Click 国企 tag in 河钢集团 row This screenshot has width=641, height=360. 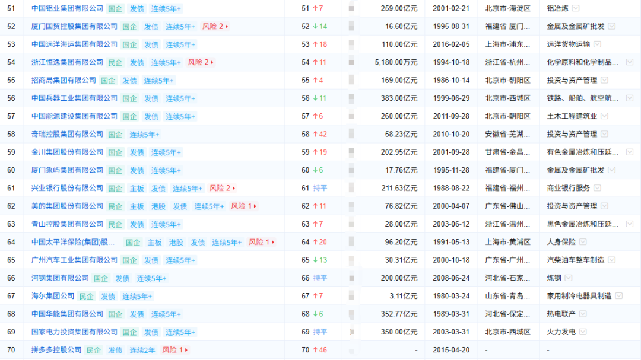(x=101, y=278)
